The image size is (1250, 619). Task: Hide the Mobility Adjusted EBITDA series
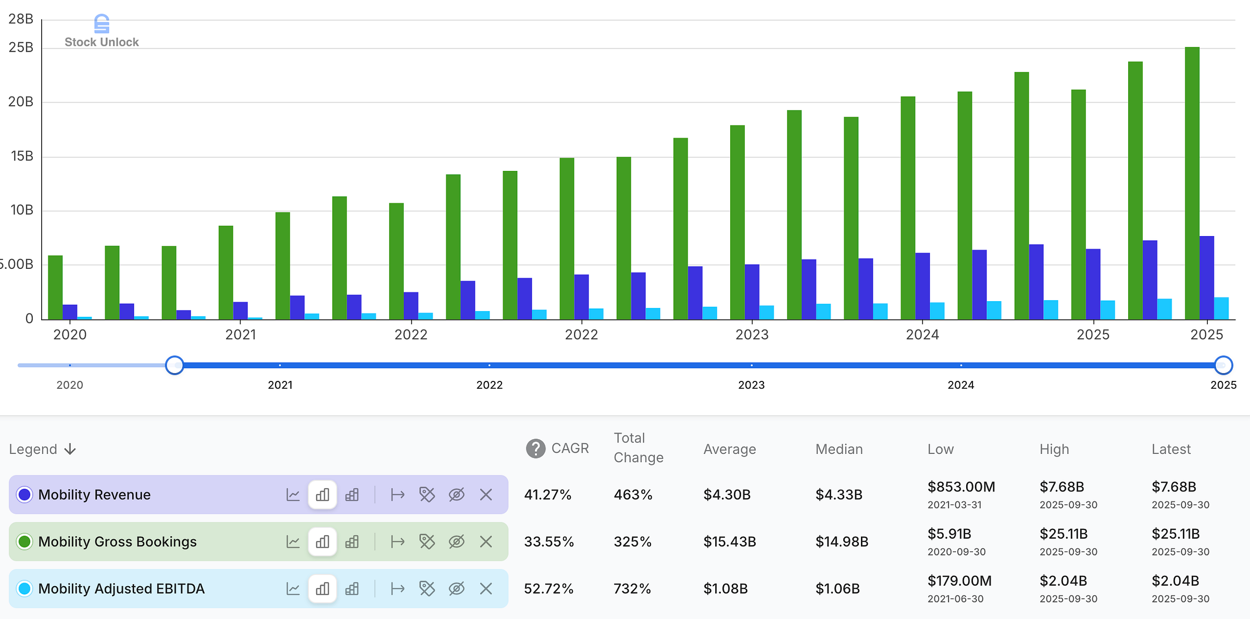point(456,588)
